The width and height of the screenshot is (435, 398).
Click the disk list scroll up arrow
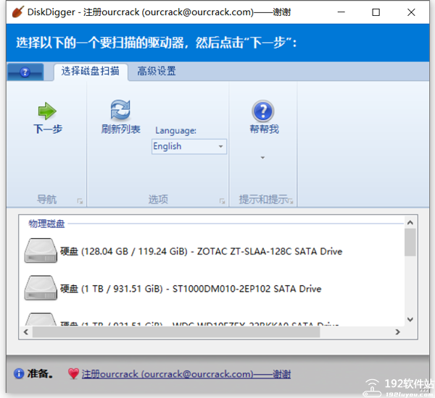[x=410, y=222]
